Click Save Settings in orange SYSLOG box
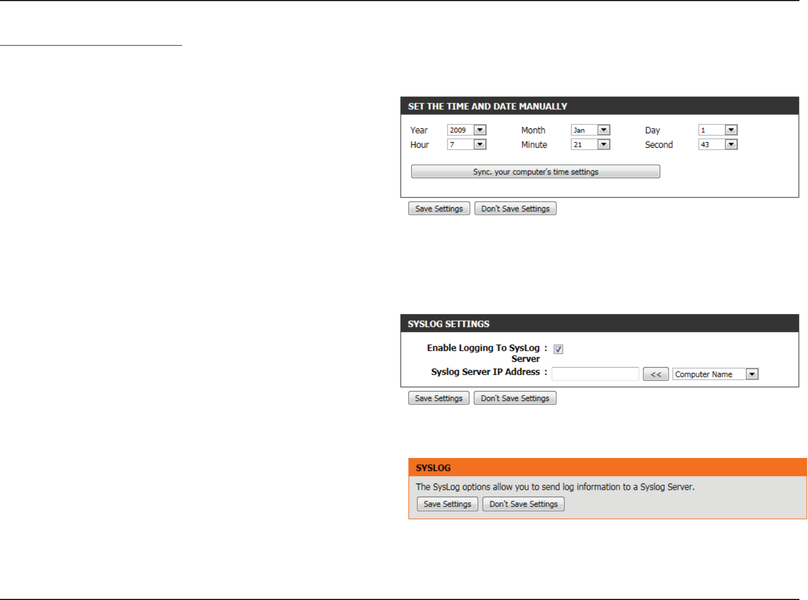 click(x=447, y=504)
